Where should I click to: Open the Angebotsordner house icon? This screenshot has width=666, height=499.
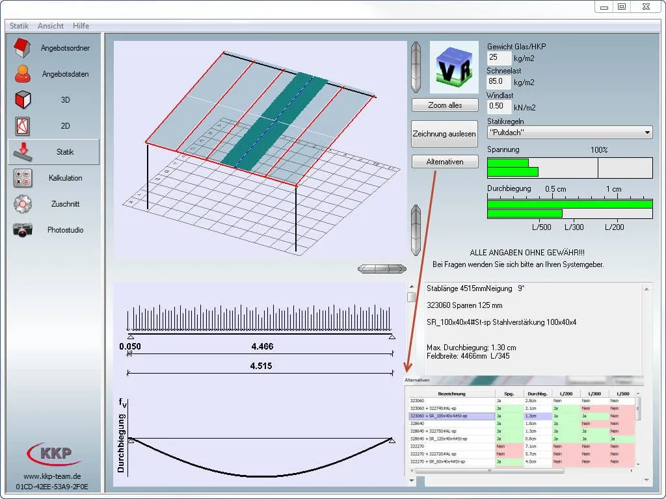tap(22, 48)
